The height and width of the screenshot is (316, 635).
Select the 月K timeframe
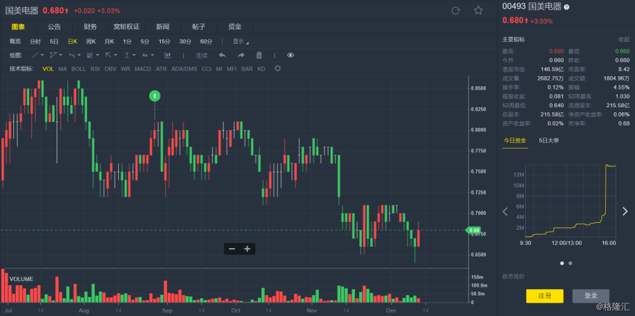109,41
